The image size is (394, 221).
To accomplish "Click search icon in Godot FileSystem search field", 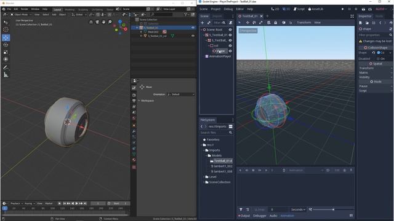I will click(230, 133).
